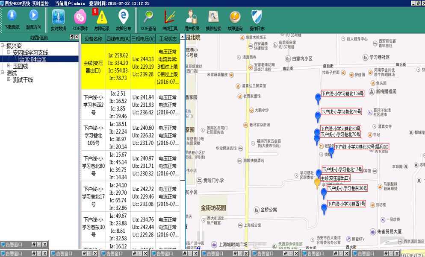The image size is (425, 257).
Task: Click main line status cell 电流异常
Action: tap(168, 59)
